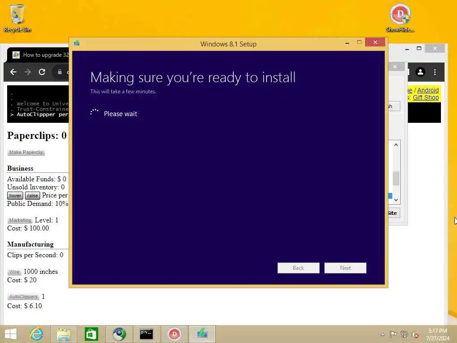Screen dimensions: 457x343
Task: Click the lower price button
Action: tap(15, 196)
